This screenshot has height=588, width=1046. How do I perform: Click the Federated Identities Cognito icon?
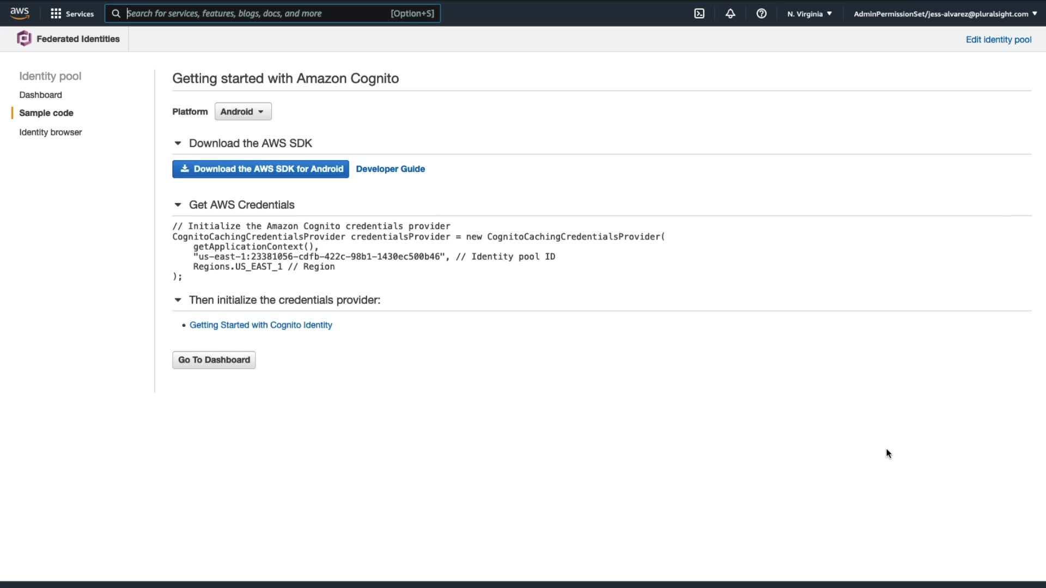coord(24,39)
